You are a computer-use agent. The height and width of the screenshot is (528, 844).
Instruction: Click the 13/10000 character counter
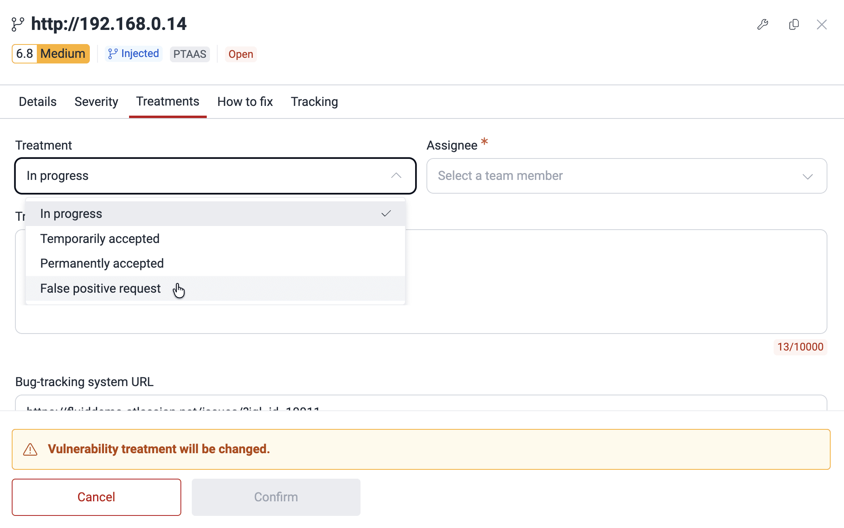pyautogui.click(x=800, y=346)
